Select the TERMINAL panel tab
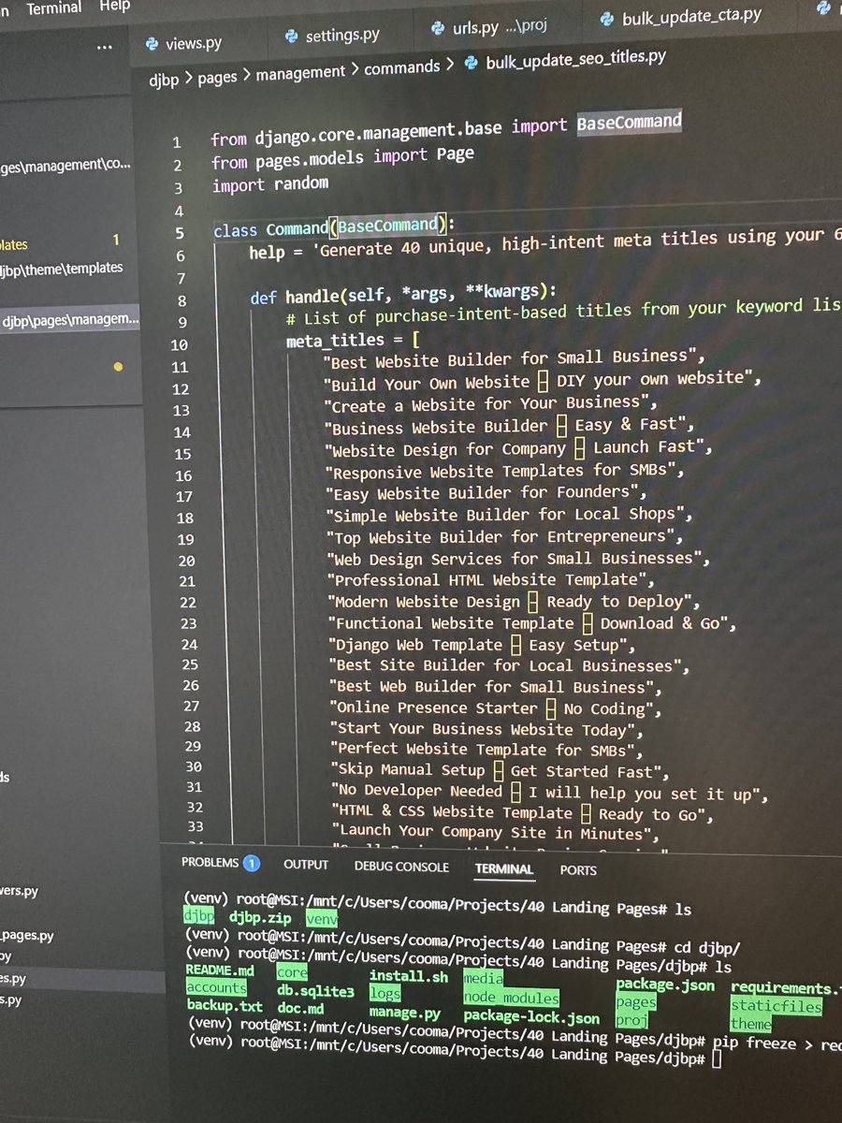 pyautogui.click(x=503, y=868)
